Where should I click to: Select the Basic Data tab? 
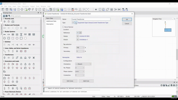[x=50, y=18]
